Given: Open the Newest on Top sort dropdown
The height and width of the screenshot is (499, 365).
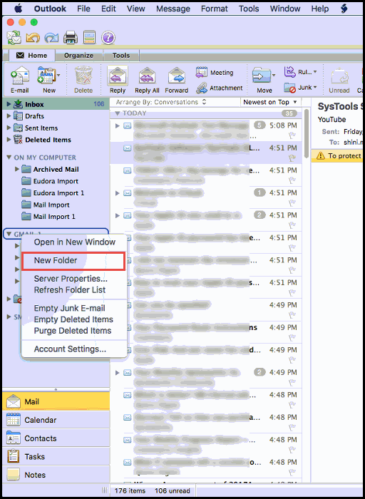Looking at the screenshot, I should (x=270, y=102).
